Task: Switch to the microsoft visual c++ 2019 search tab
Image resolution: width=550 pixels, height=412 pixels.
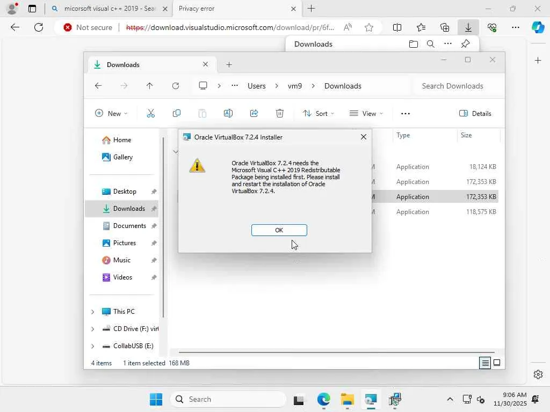Action: pyautogui.click(x=110, y=9)
